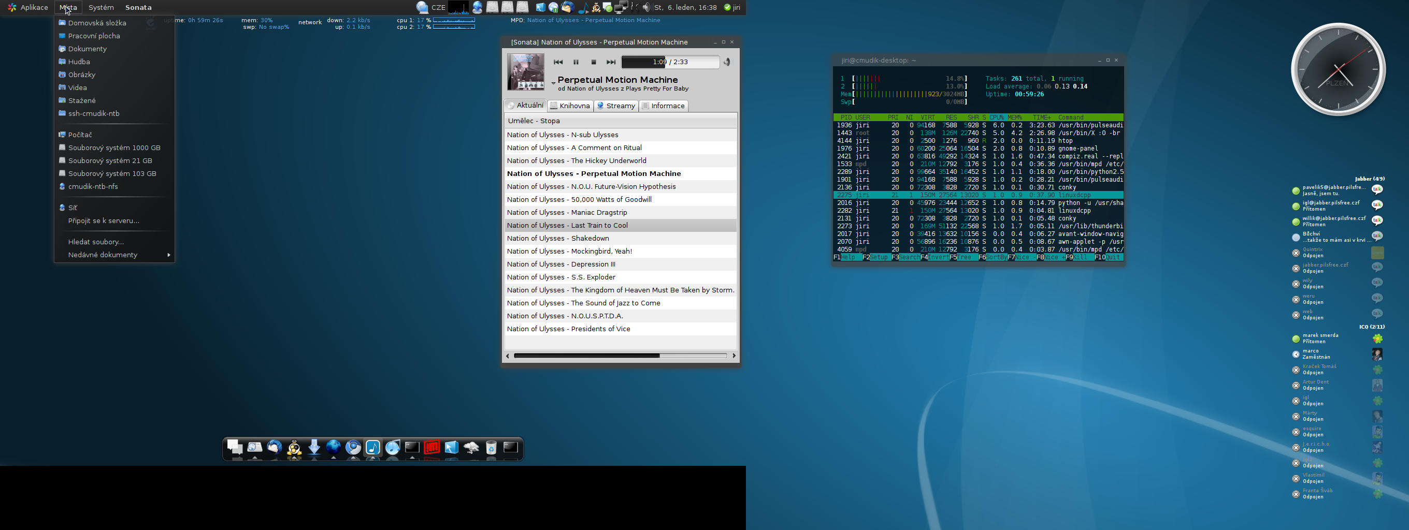Open the red logo dock icon
This screenshot has width=1409, height=530.
click(432, 448)
